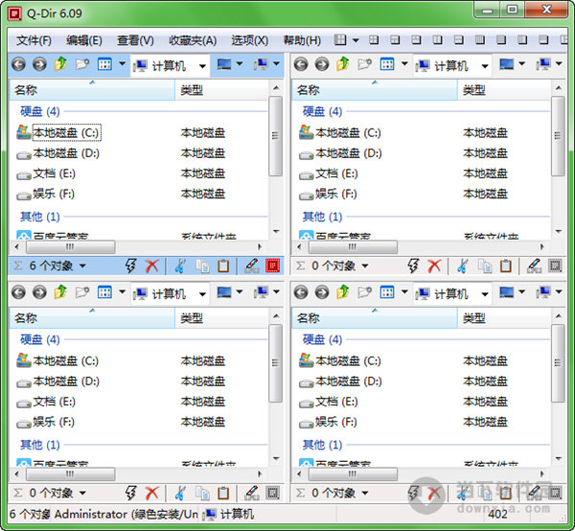Open 计算机 address combo in bottom-right pane
This screenshot has width=575, height=531.
452,293
